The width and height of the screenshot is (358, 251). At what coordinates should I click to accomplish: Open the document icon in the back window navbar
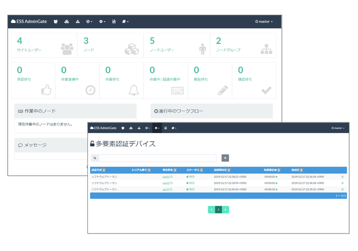[x=114, y=22]
